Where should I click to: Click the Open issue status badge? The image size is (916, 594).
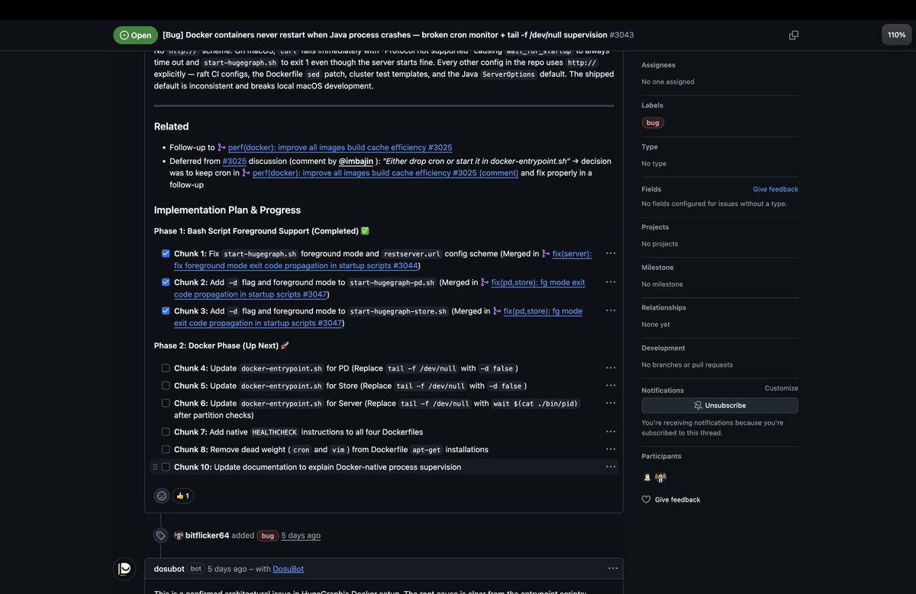(136, 35)
